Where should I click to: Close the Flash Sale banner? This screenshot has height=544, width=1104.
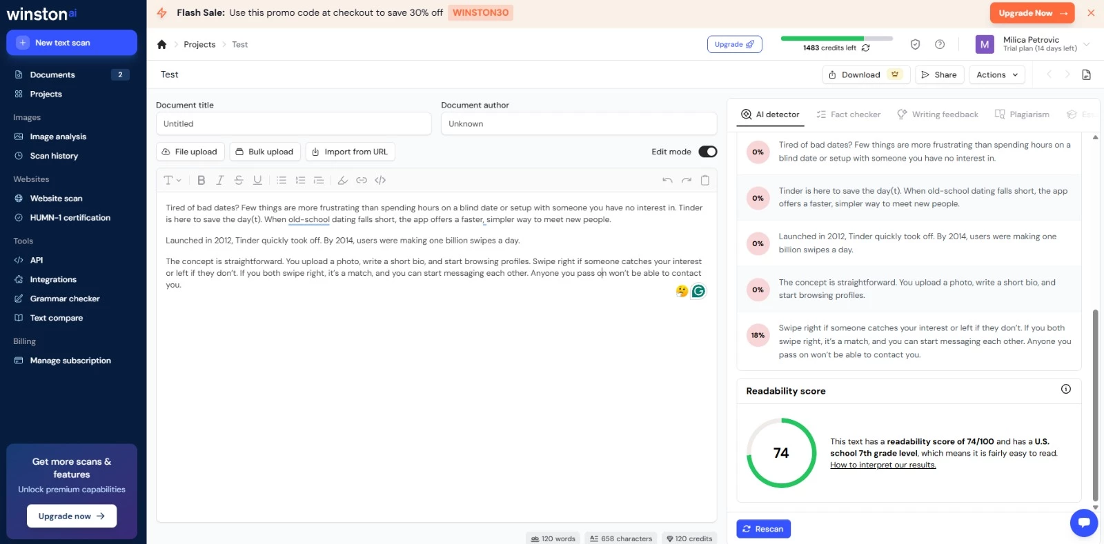pos(1091,12)
